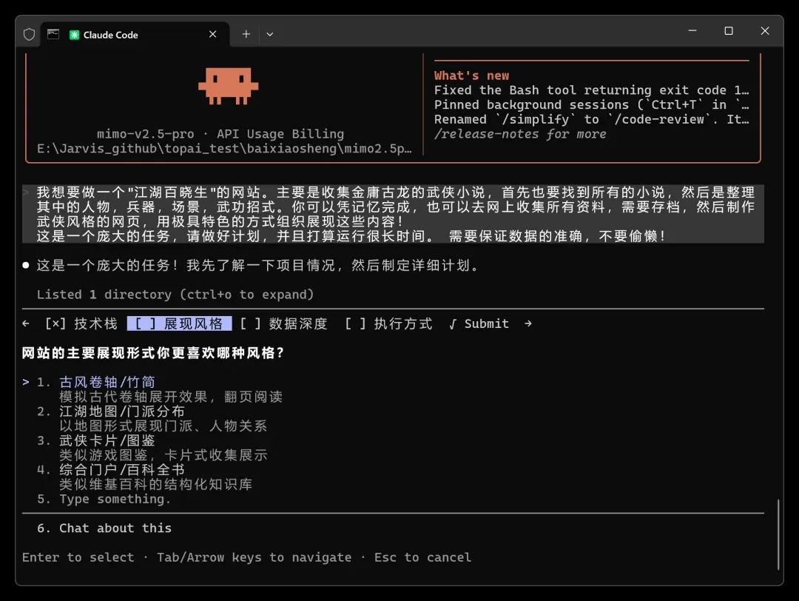Click the right arrow after Submit
The height and width of the screenshot is (601, 799).
tap(528, 323)
